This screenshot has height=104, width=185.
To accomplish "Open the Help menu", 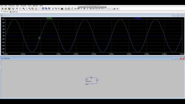I will pyautogui.click(x=41, y=6).
